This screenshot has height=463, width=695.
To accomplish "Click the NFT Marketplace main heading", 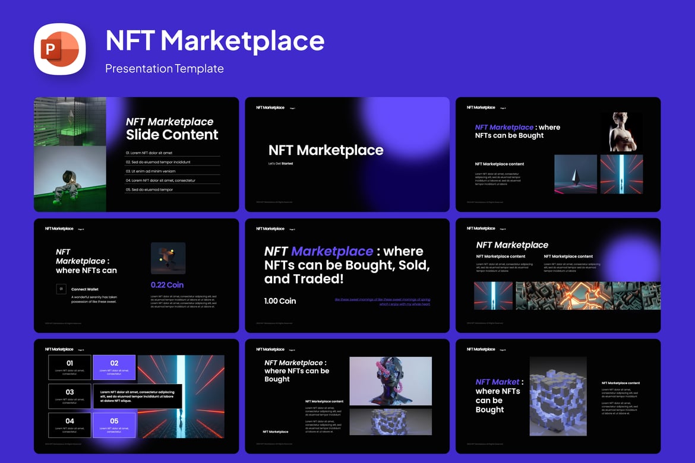I will tap(215, 41).
